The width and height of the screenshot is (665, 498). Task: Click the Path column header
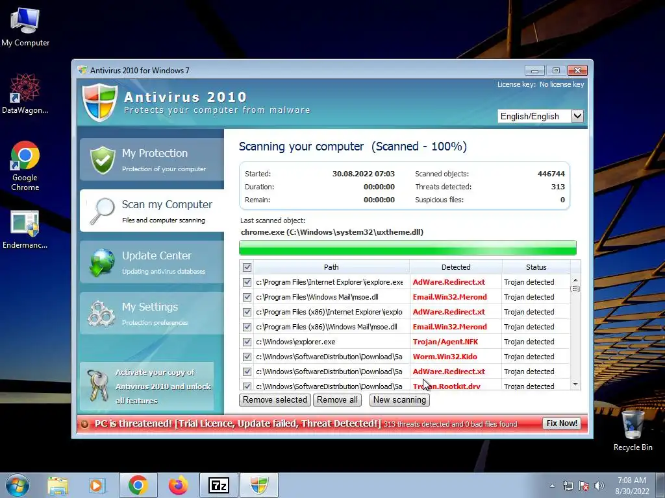(x=331, y=267)
